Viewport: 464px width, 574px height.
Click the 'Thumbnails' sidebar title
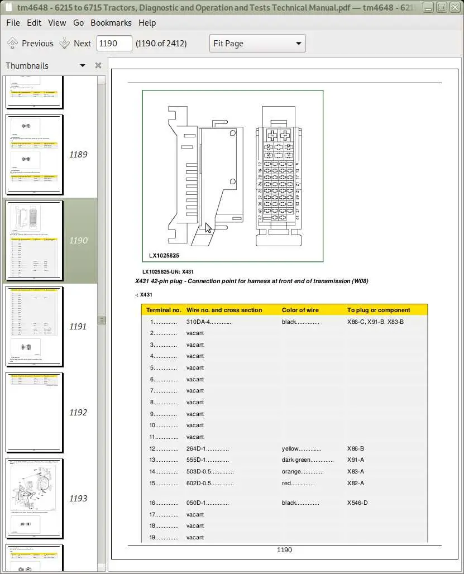pyautogui.click(x=27, y=65)
